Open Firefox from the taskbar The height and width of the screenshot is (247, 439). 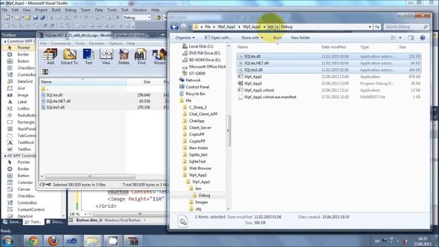53,241
